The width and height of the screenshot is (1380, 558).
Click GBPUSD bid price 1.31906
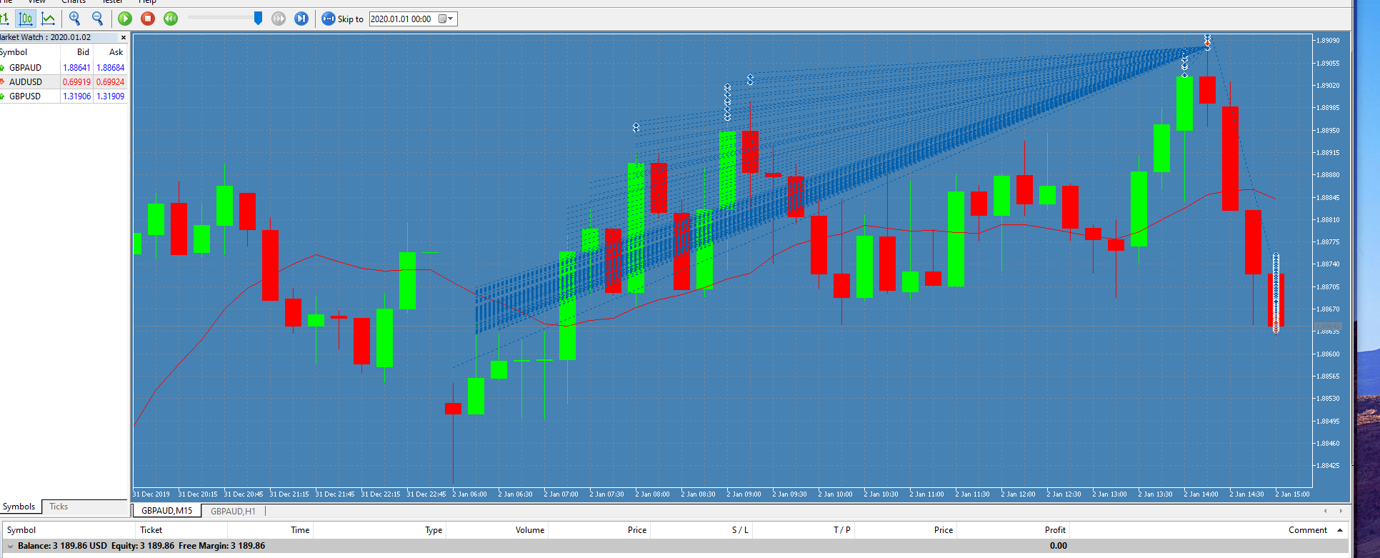[76, 96]
